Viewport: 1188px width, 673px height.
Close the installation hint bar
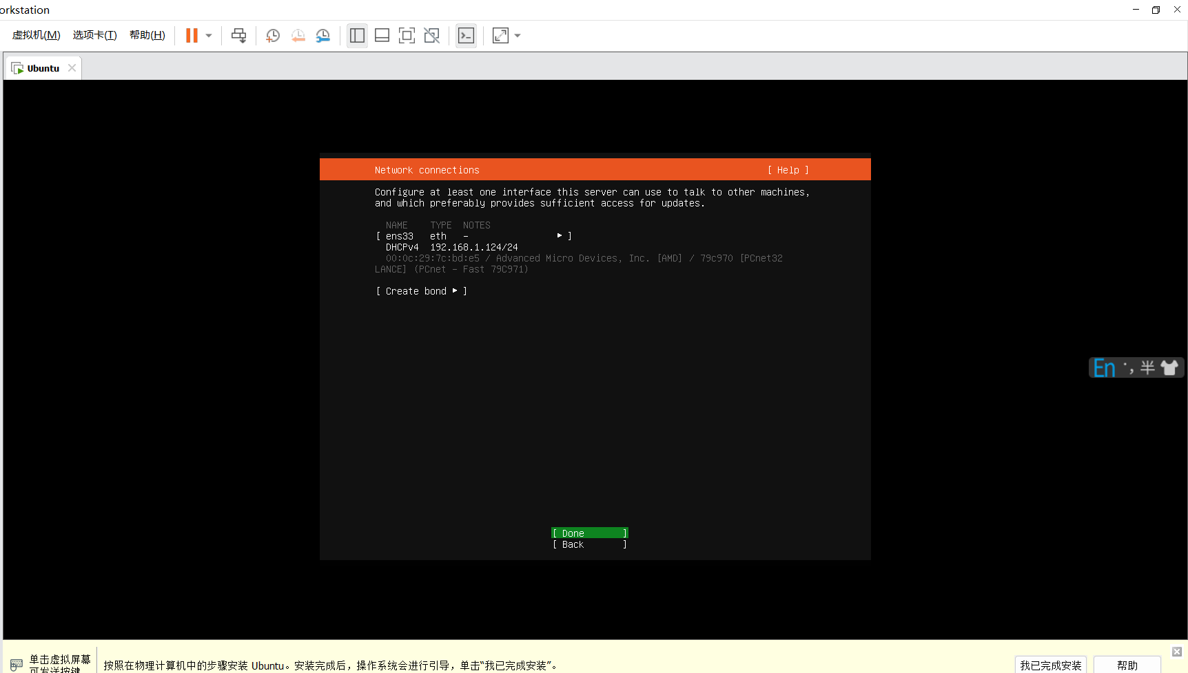coord(1177,652)
